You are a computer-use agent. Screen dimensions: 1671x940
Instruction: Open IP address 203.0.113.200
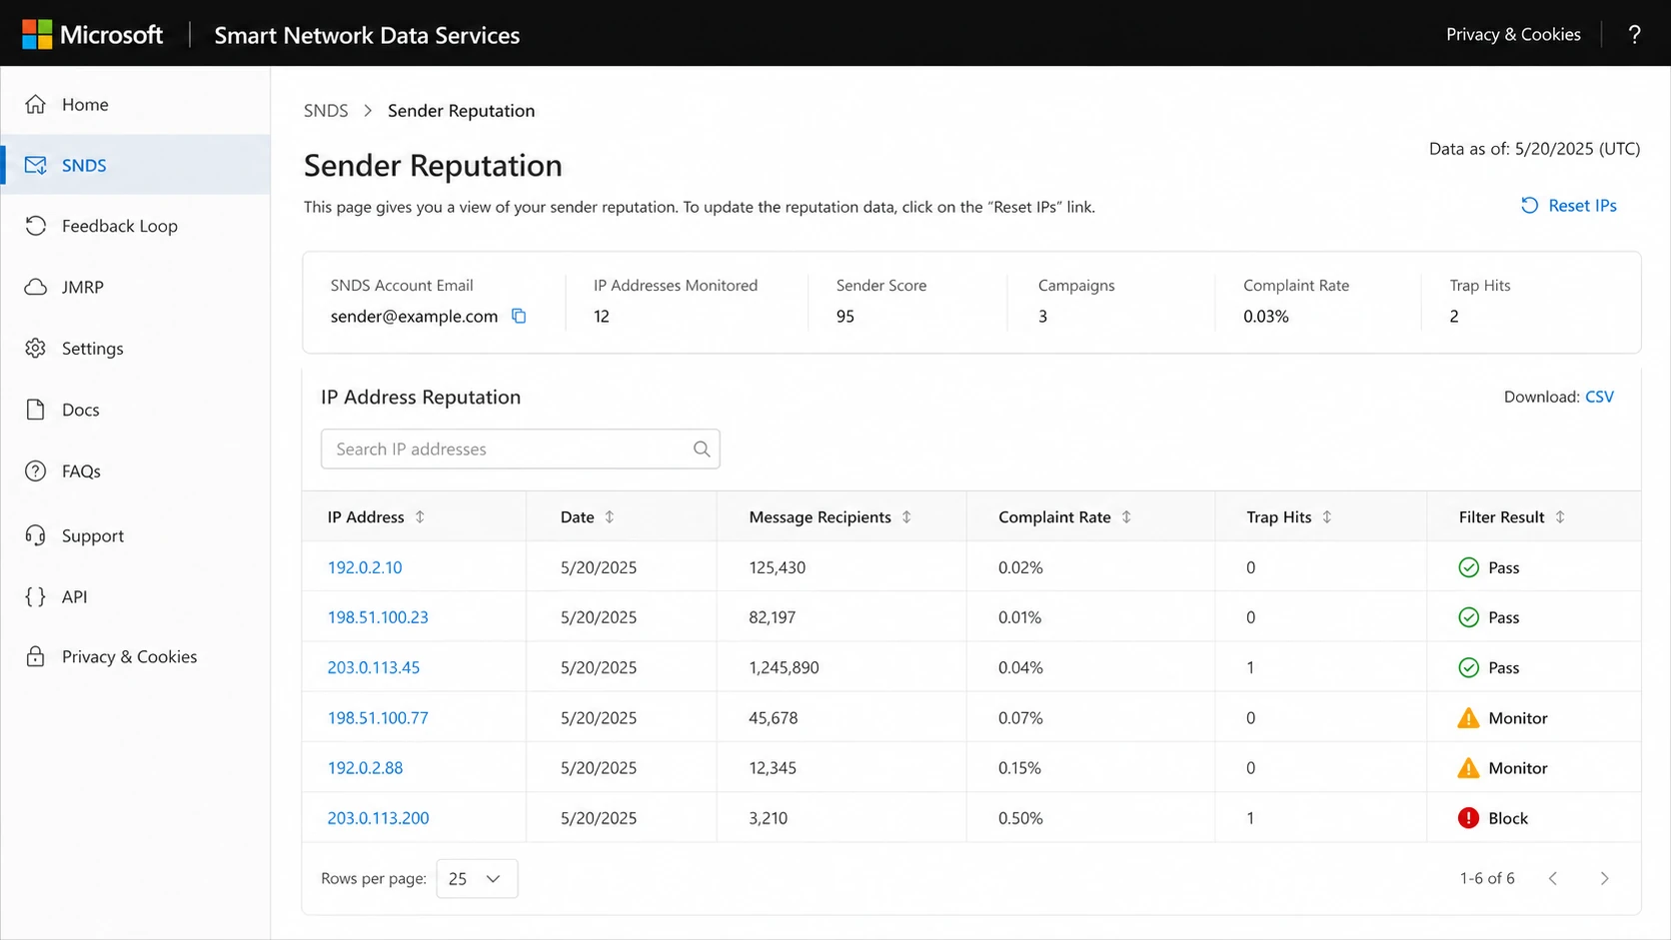point(378,818)
